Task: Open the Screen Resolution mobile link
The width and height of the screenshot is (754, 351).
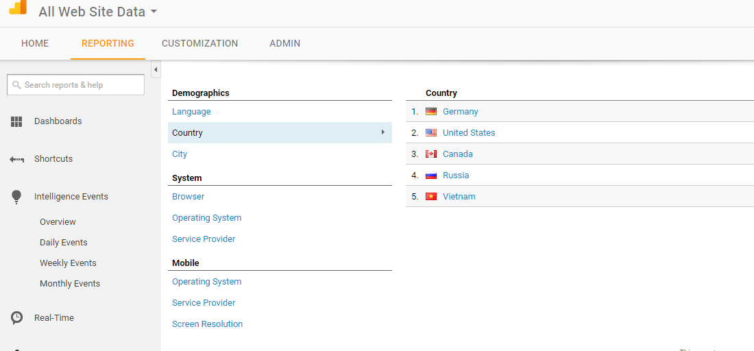Action: [207, 324]
